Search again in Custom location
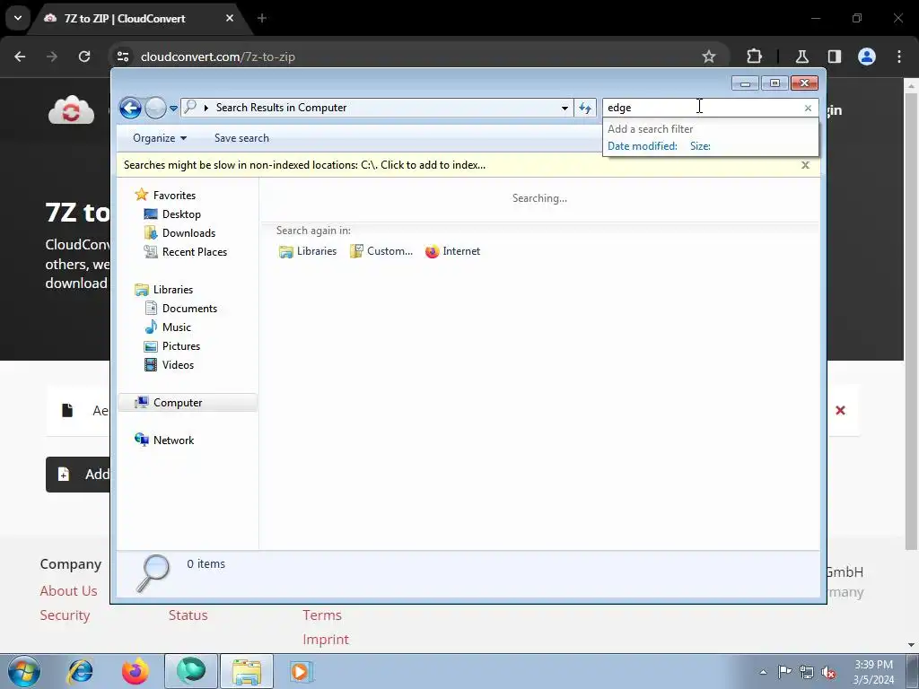 [x=381, y=251]
